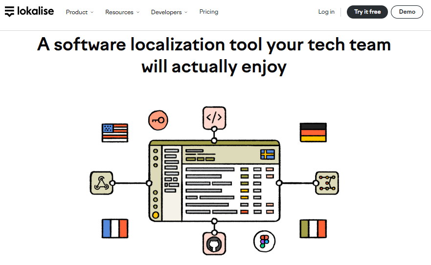
Task: Click the code brackets icon
Action: click(x=214, y=118)
